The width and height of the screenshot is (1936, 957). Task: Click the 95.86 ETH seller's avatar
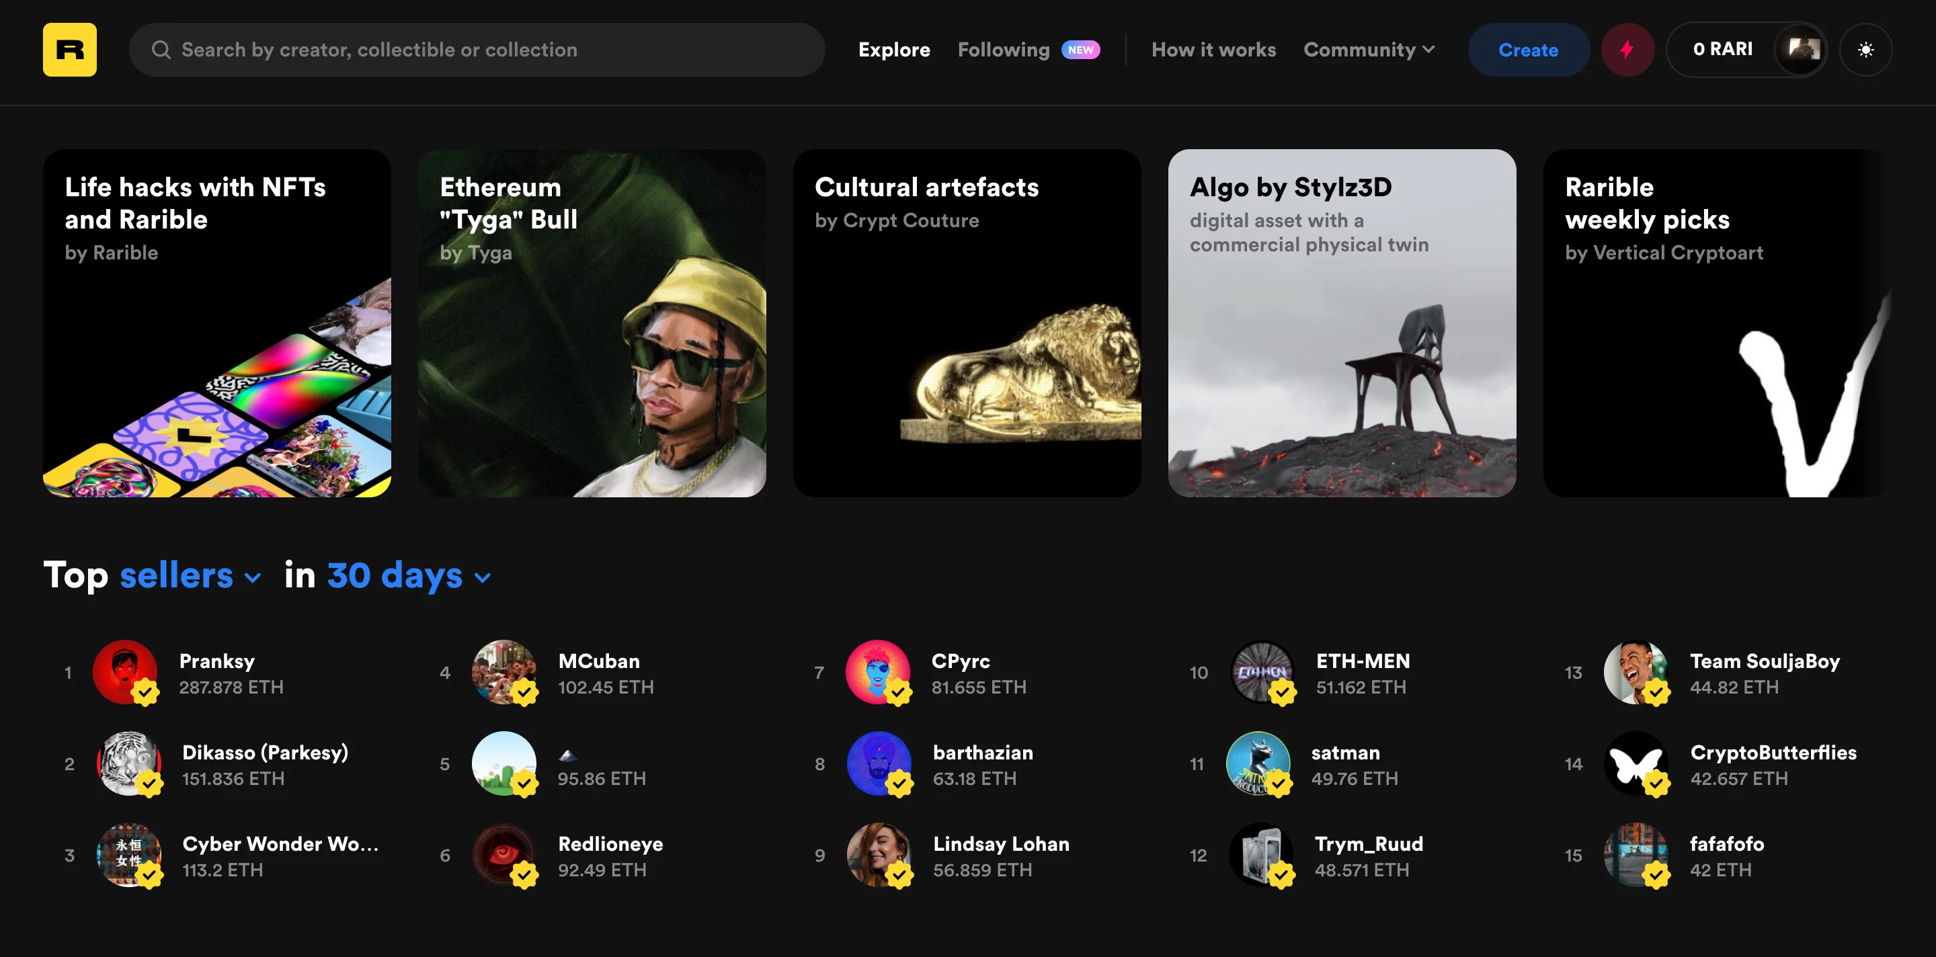(503, 763)
